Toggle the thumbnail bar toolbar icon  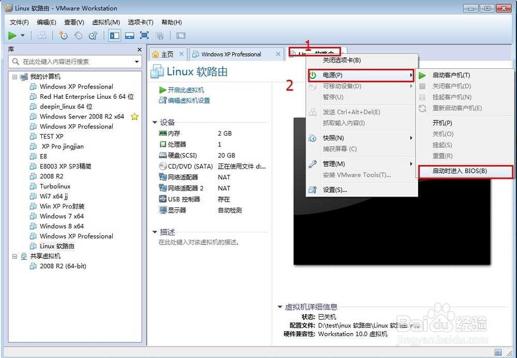pyautogui.click(x=129, y=35)
